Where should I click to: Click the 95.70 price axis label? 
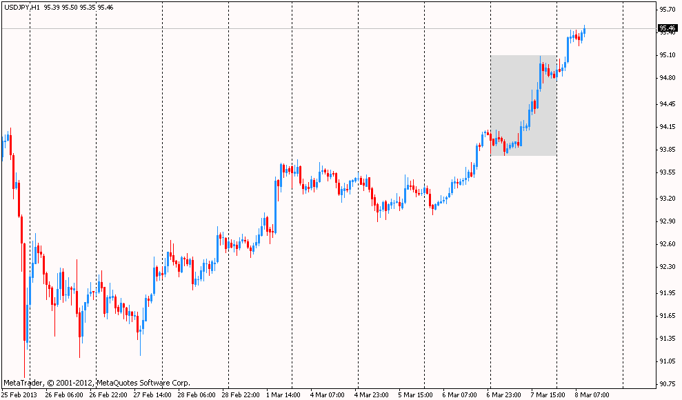668,9
